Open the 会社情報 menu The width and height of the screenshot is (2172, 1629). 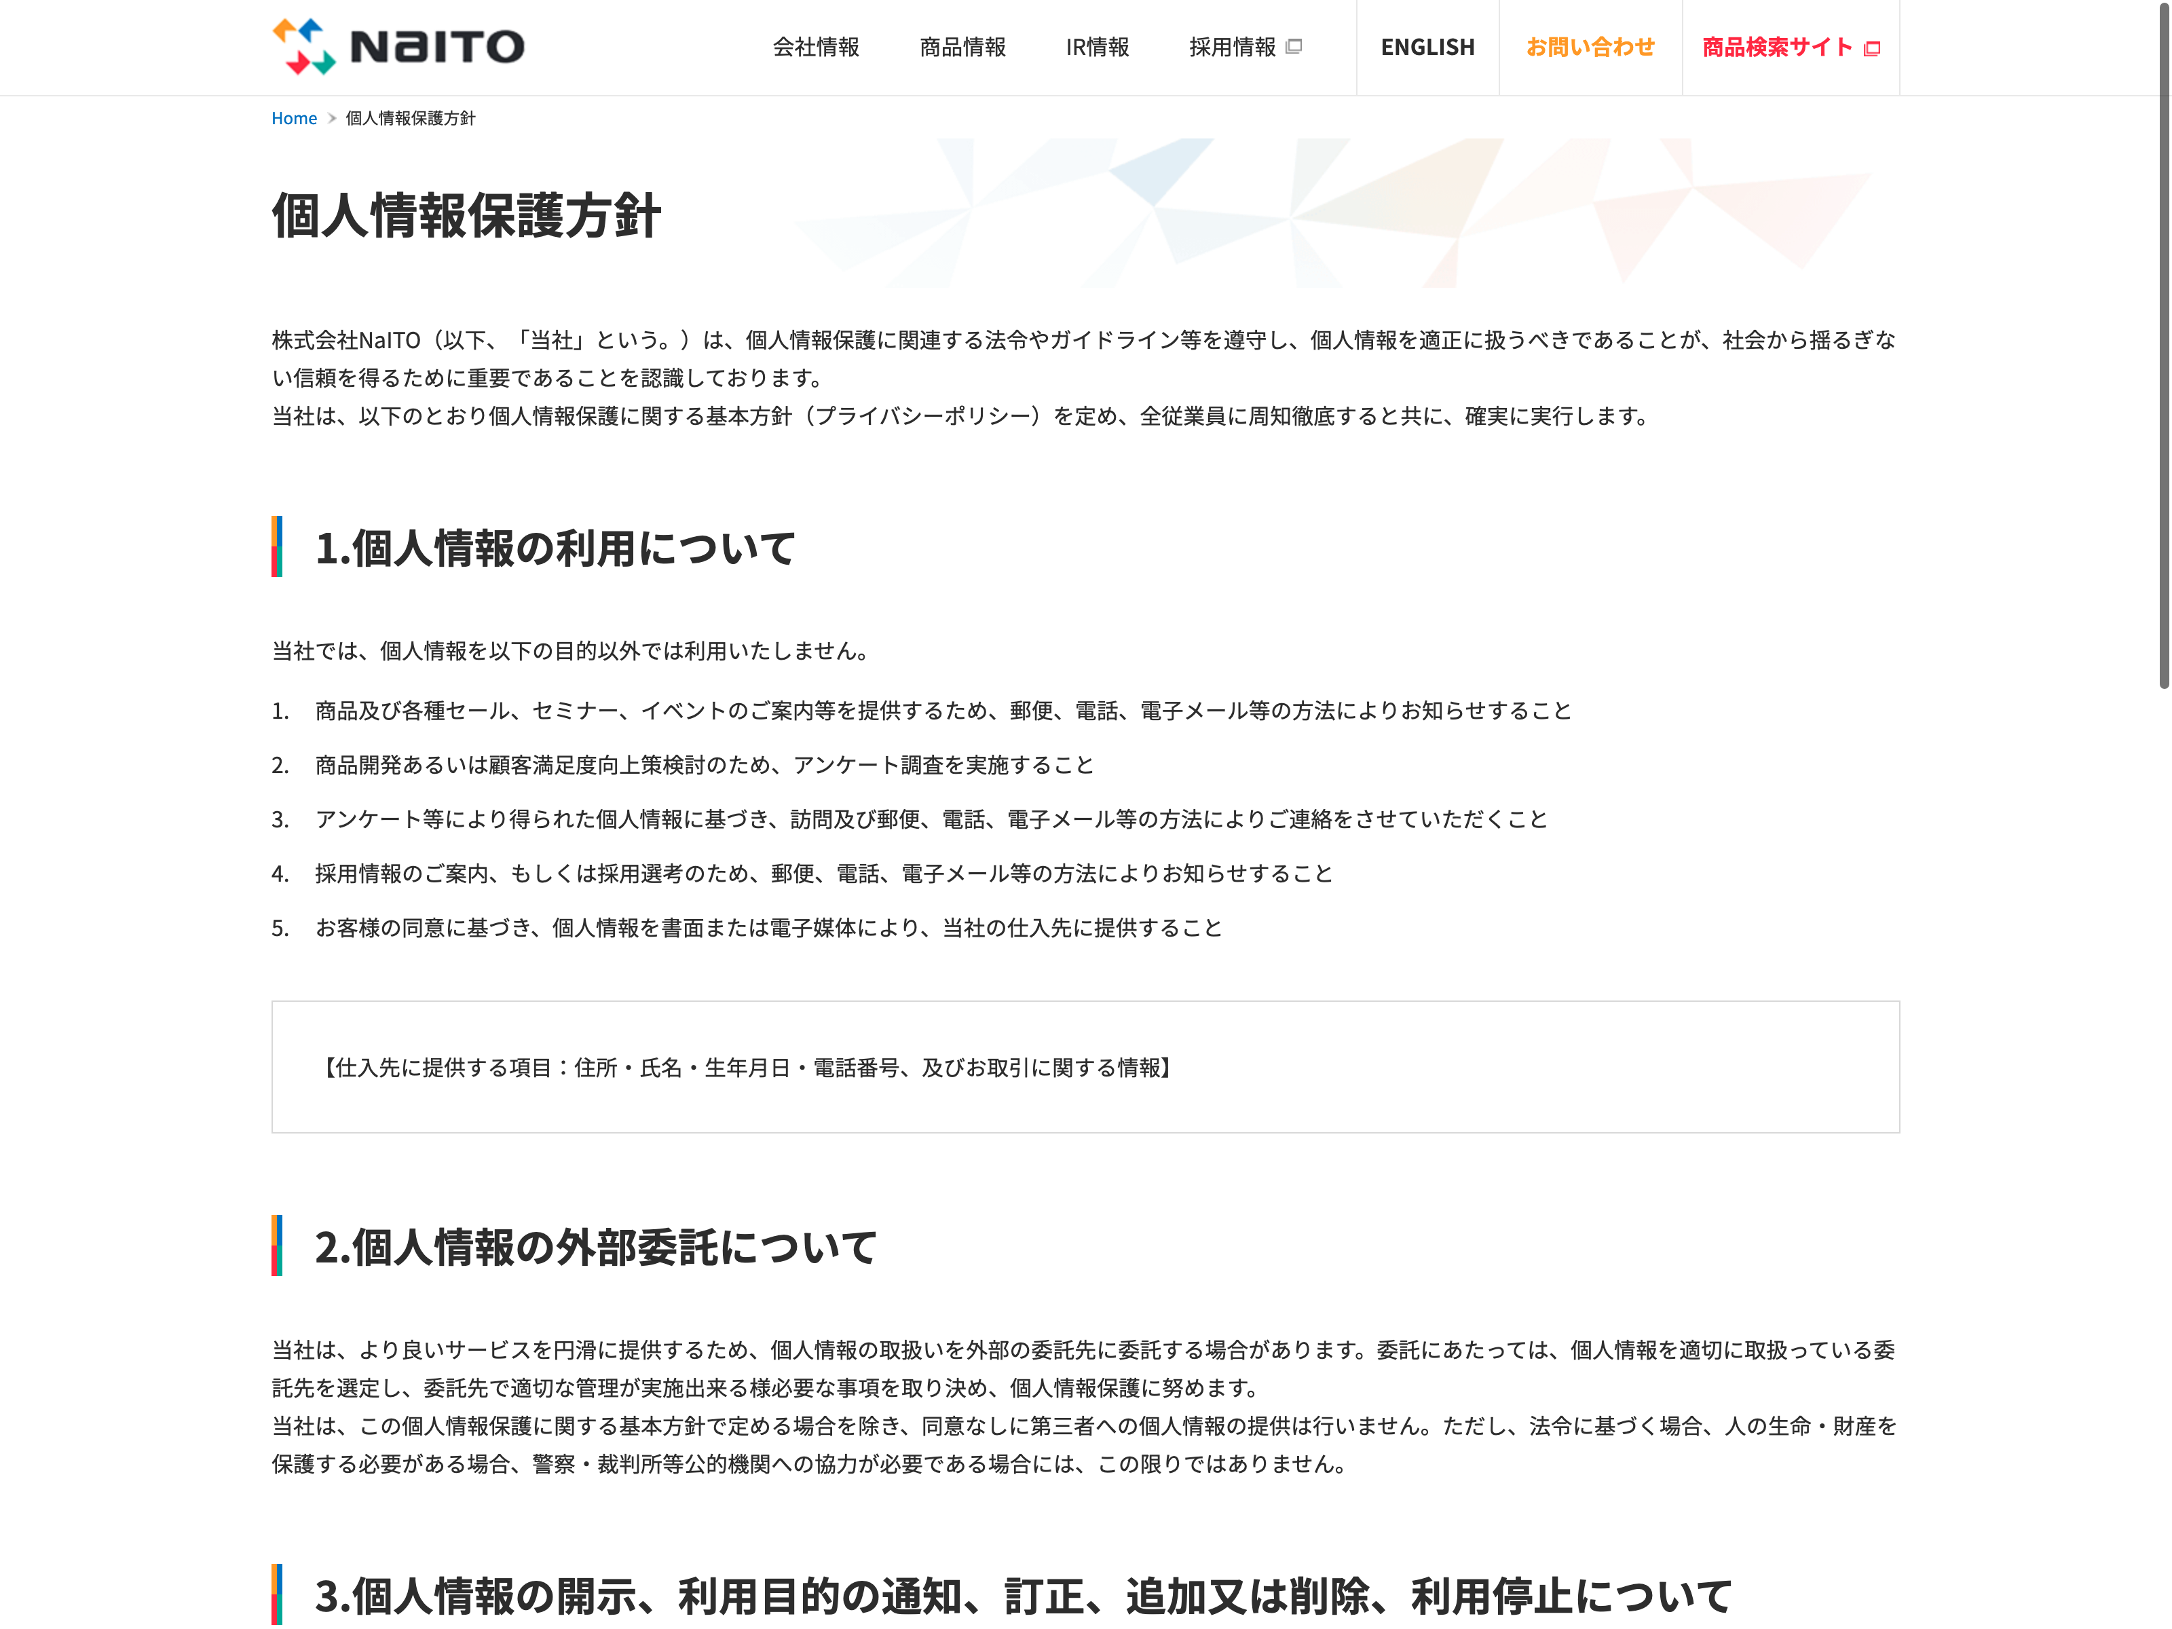coord(815,47)
